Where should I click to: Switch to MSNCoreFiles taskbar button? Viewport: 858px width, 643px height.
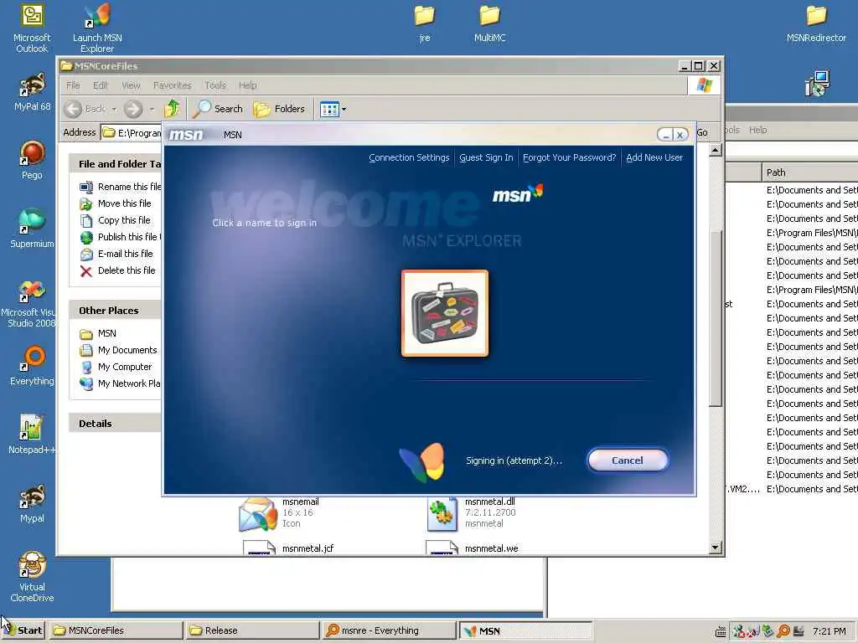tap(116, 630)
